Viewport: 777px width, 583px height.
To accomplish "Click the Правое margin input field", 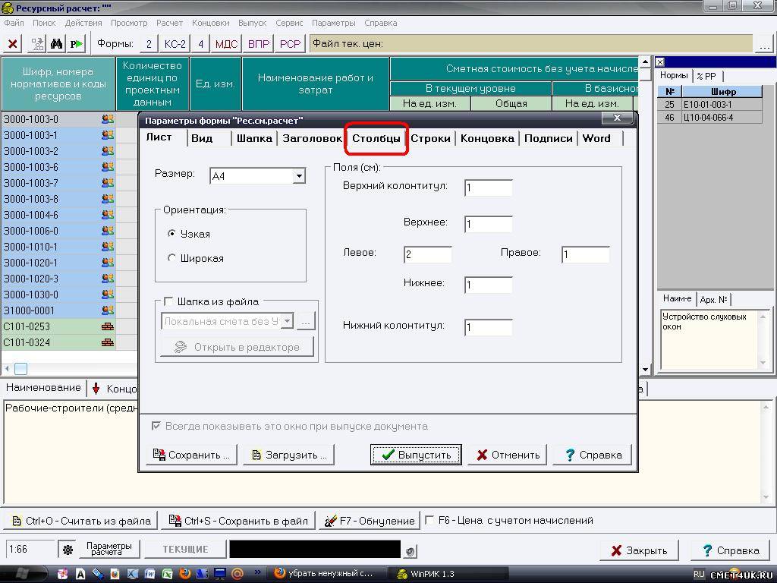I will tap(585, 254).
